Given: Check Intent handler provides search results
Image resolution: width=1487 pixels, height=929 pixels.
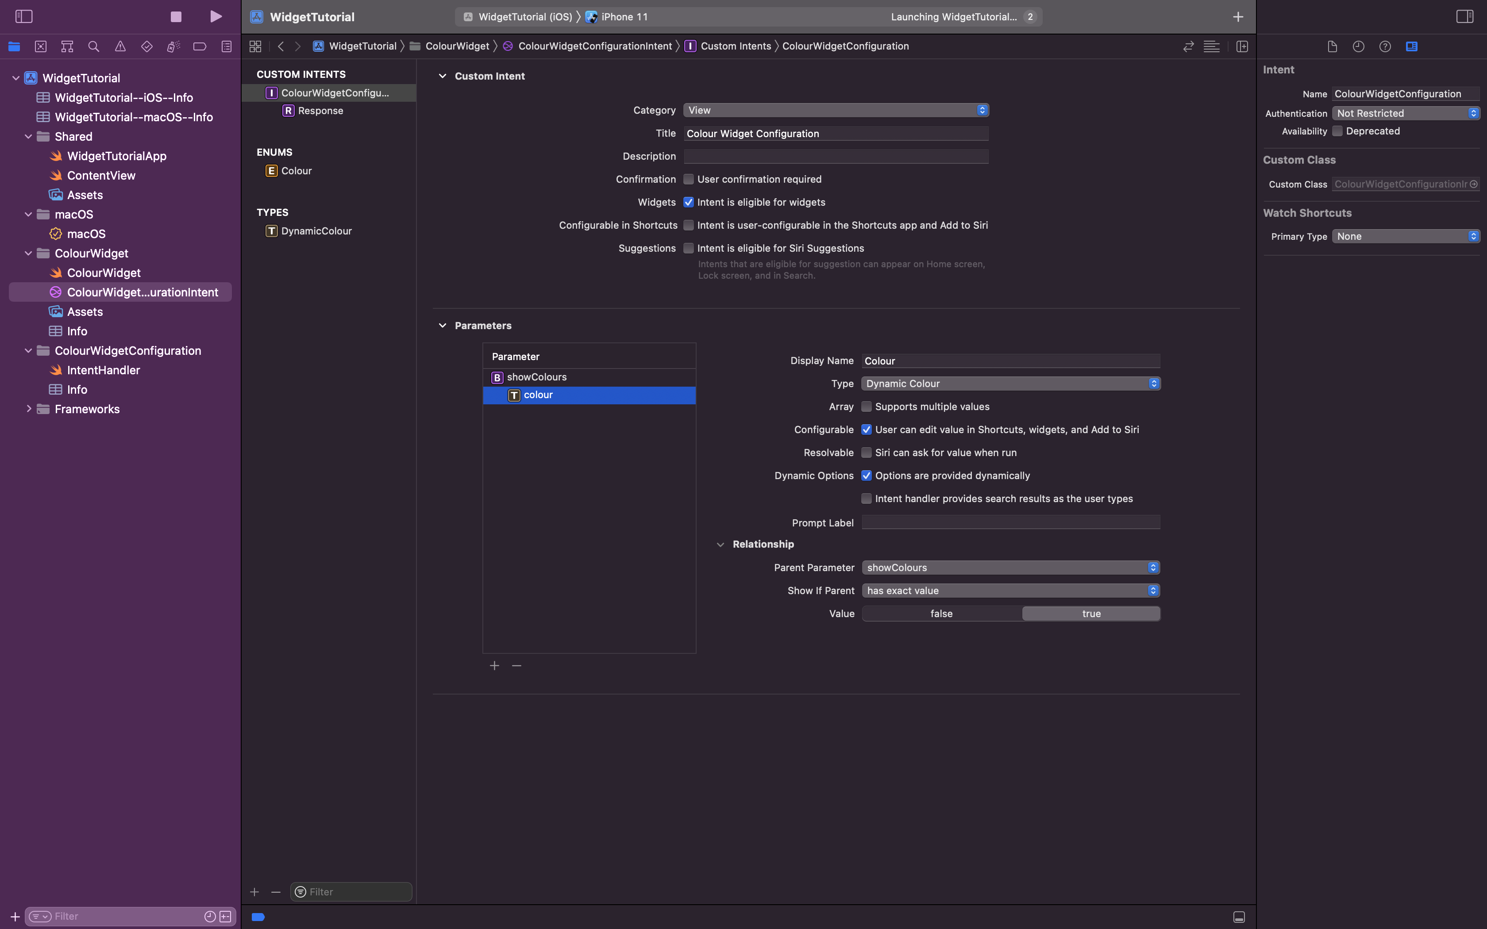Looking at the screenshot, I should pyautogui.click(x=867, y=498).
